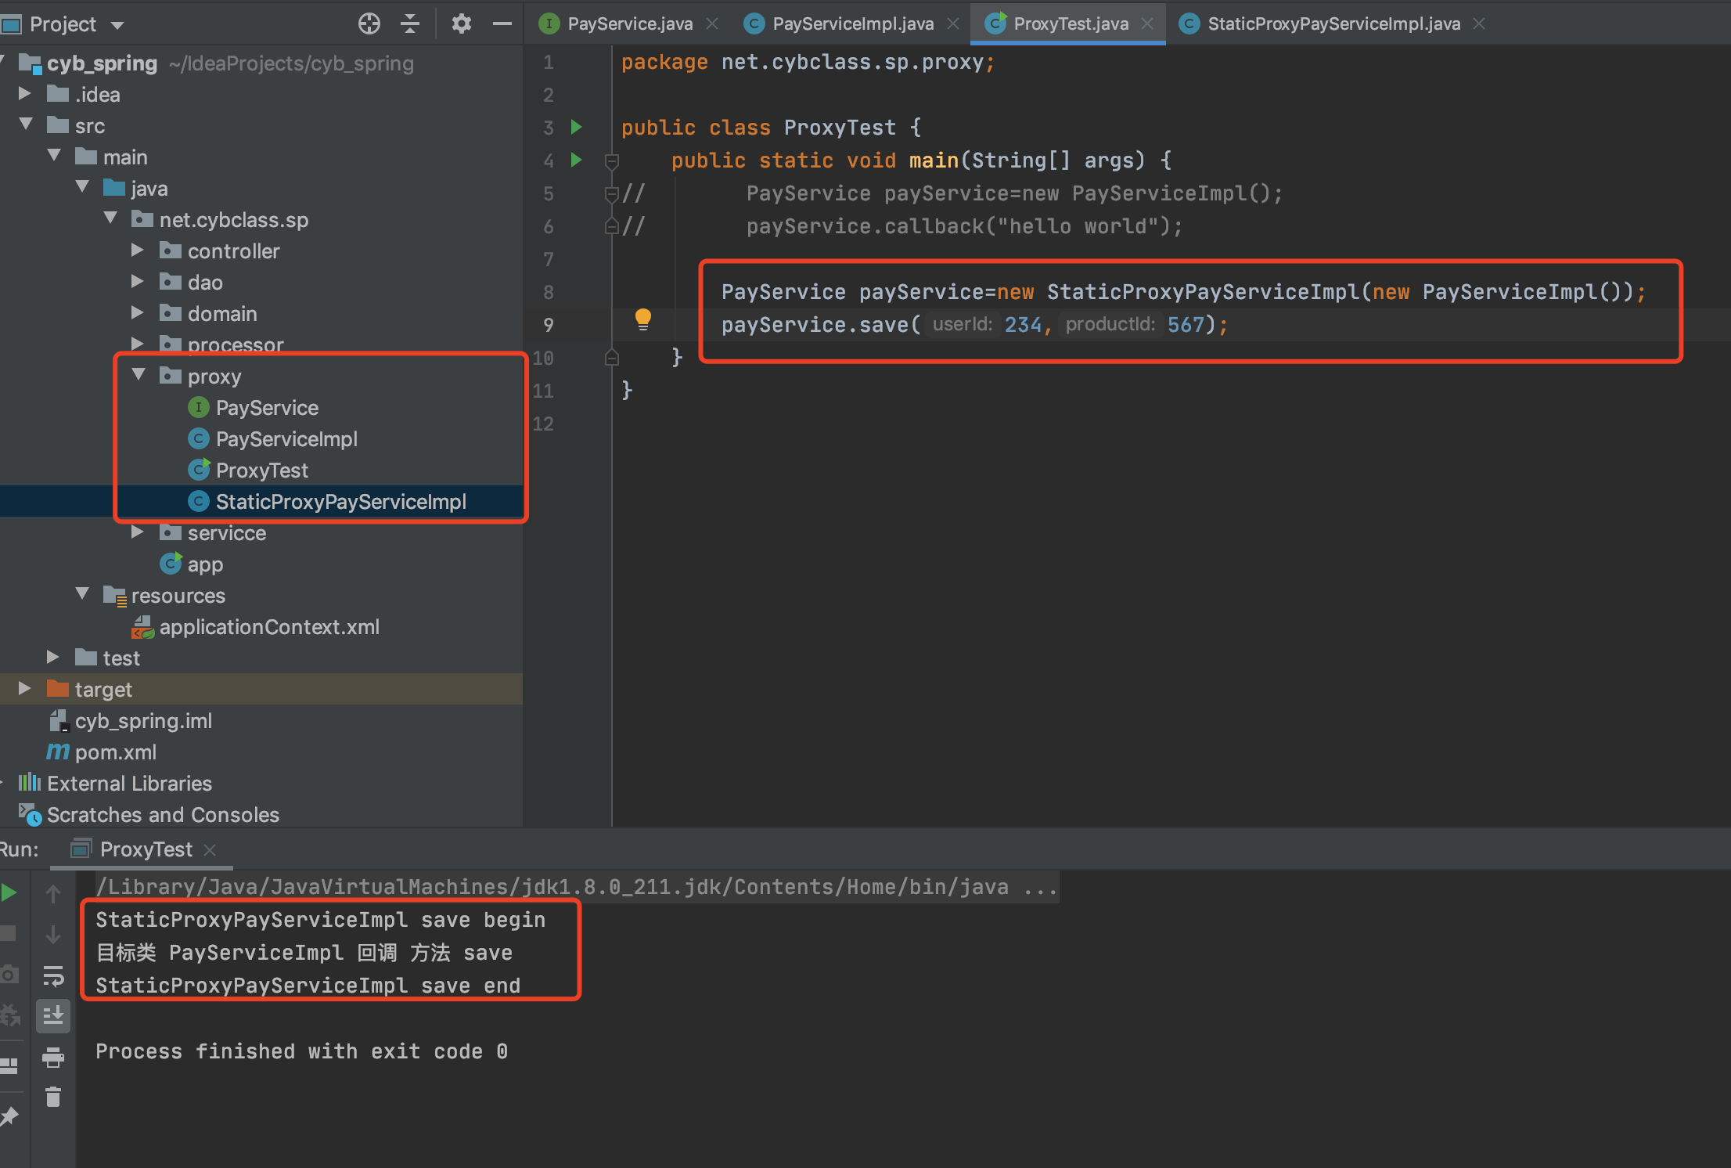Click the green rerun button in Run panel
The height and width of the screenshot is (1168, 1731).
[x=9, y=892]
